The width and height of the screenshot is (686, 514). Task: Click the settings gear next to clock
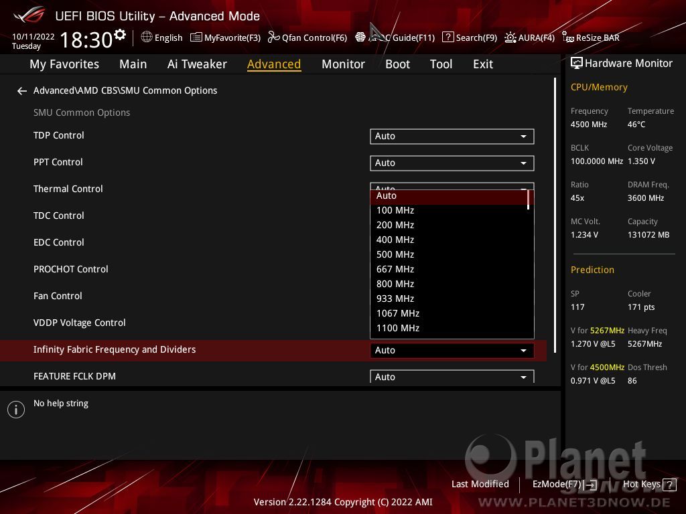pyautogui.click(x=120, y=35)
